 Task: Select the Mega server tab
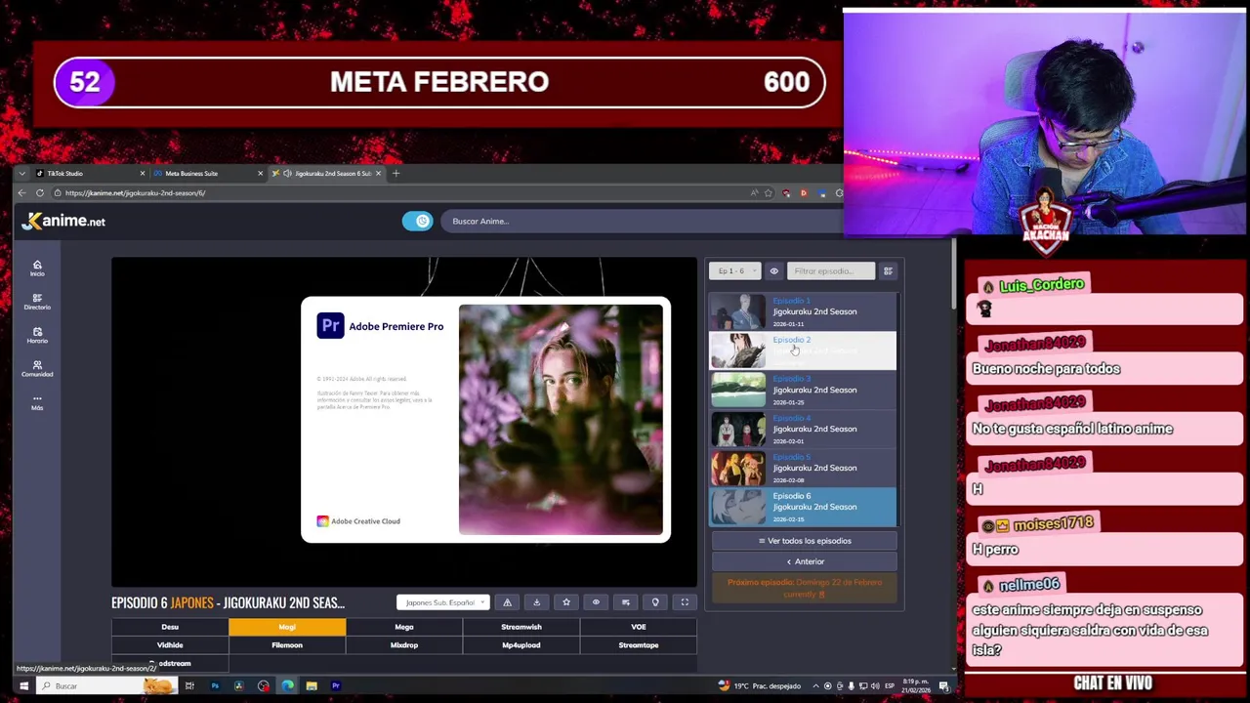pos(404,627)
